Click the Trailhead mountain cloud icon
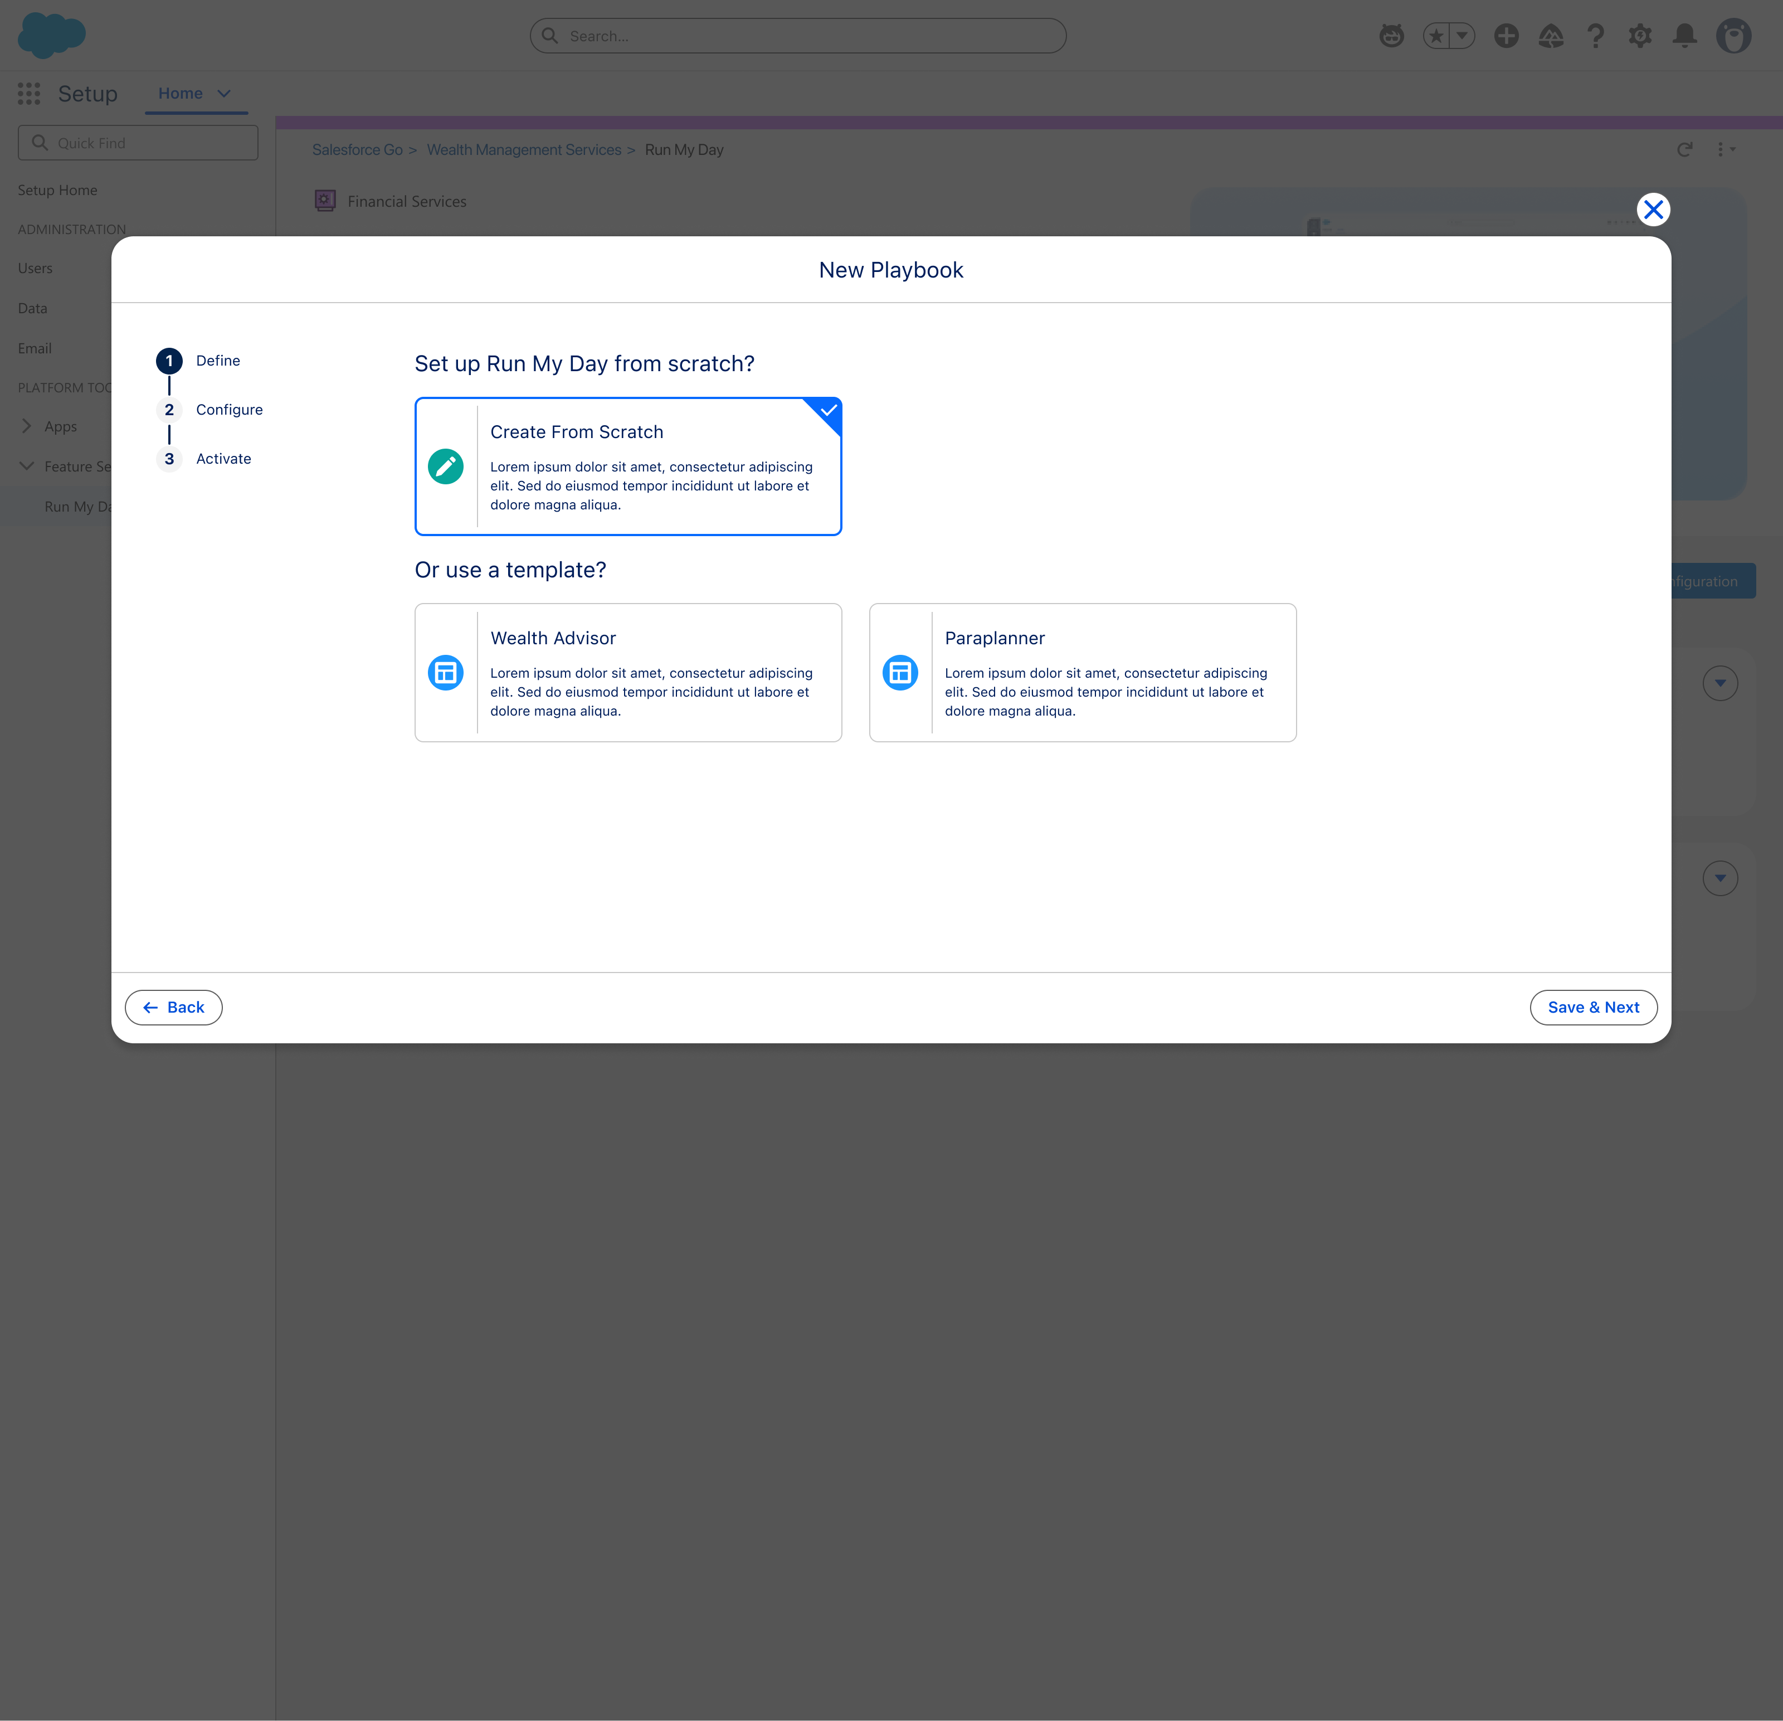Viewport: 1783px width, 1721px height. pos(1551,36)
